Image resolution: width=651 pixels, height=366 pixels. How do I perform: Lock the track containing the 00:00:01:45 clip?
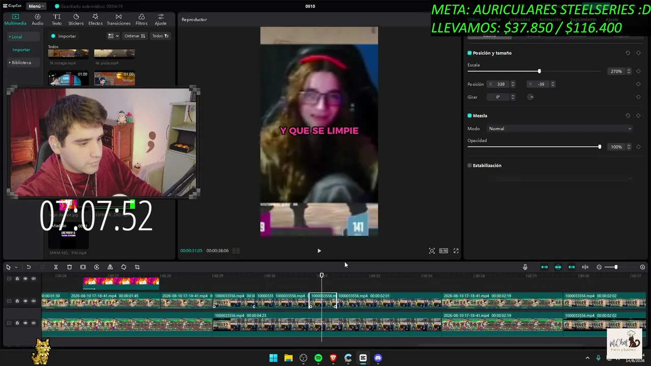pos(17,301)
